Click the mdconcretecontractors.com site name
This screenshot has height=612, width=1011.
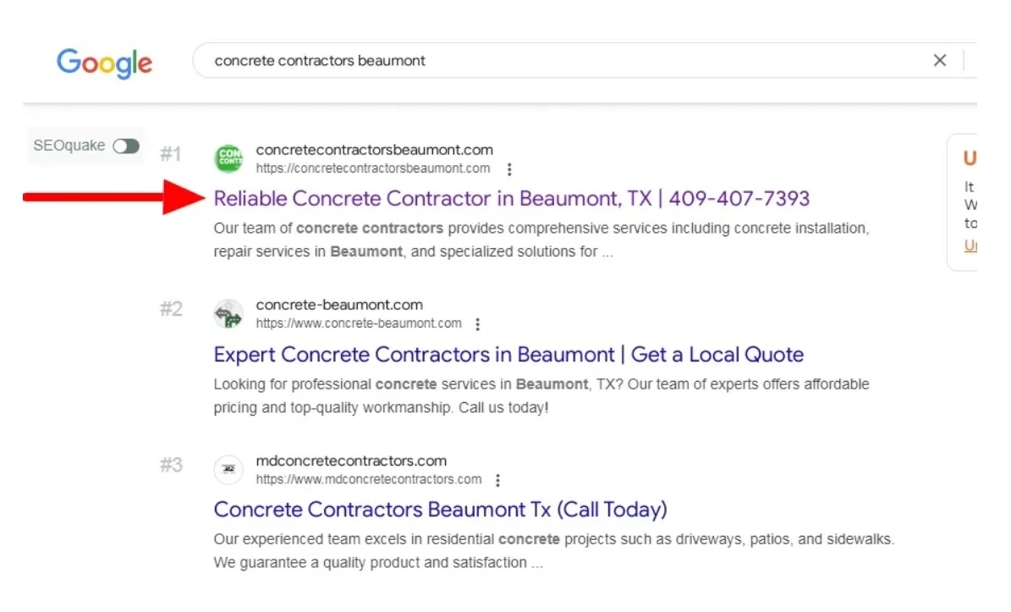click(351, 461)
